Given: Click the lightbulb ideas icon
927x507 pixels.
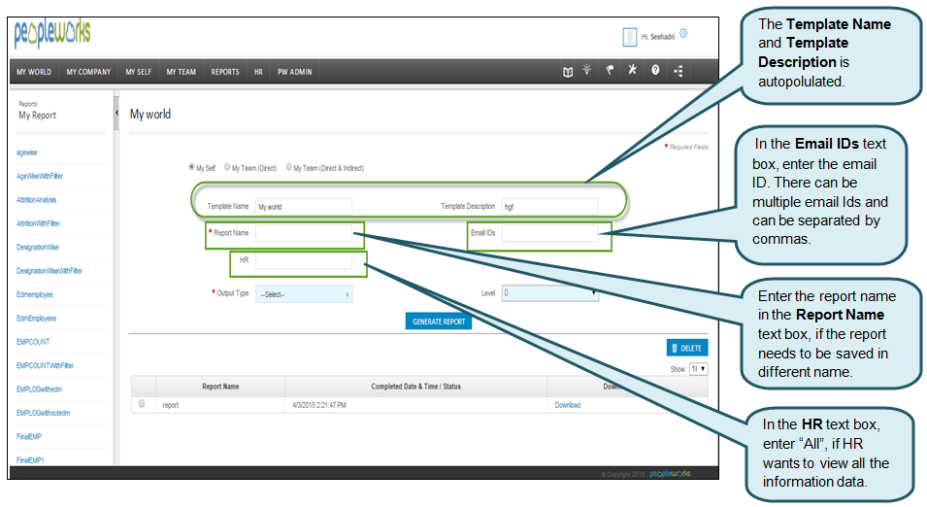Looking at the screenshot, I should (587, 71).
